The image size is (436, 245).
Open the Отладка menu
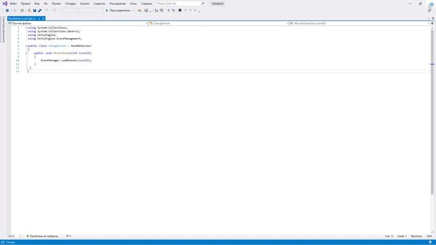tap(70, 3)
